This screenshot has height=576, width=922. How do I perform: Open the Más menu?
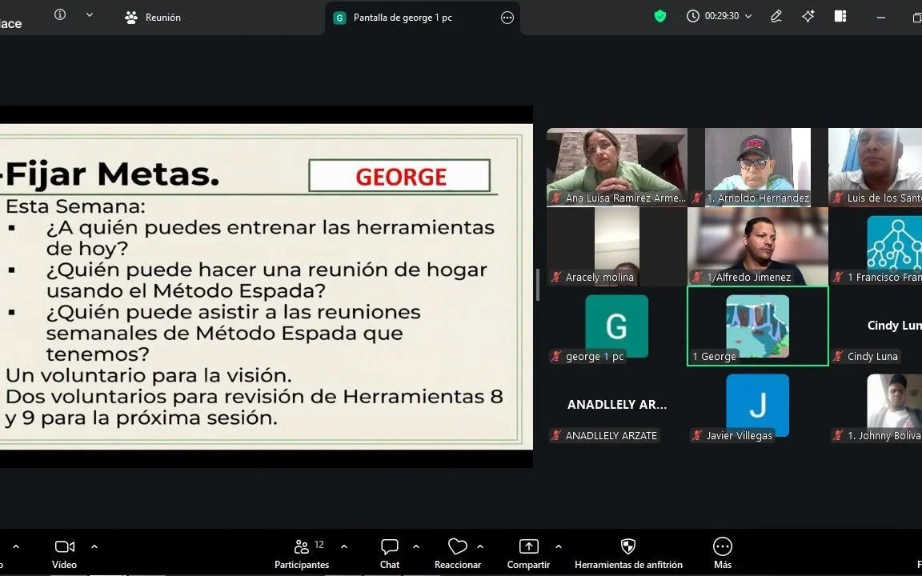tap(723, 554)
